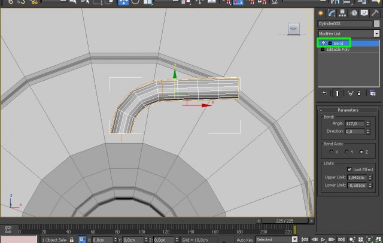Click the Bend Direction value field

pyautogui.click(x=355, y=132)
